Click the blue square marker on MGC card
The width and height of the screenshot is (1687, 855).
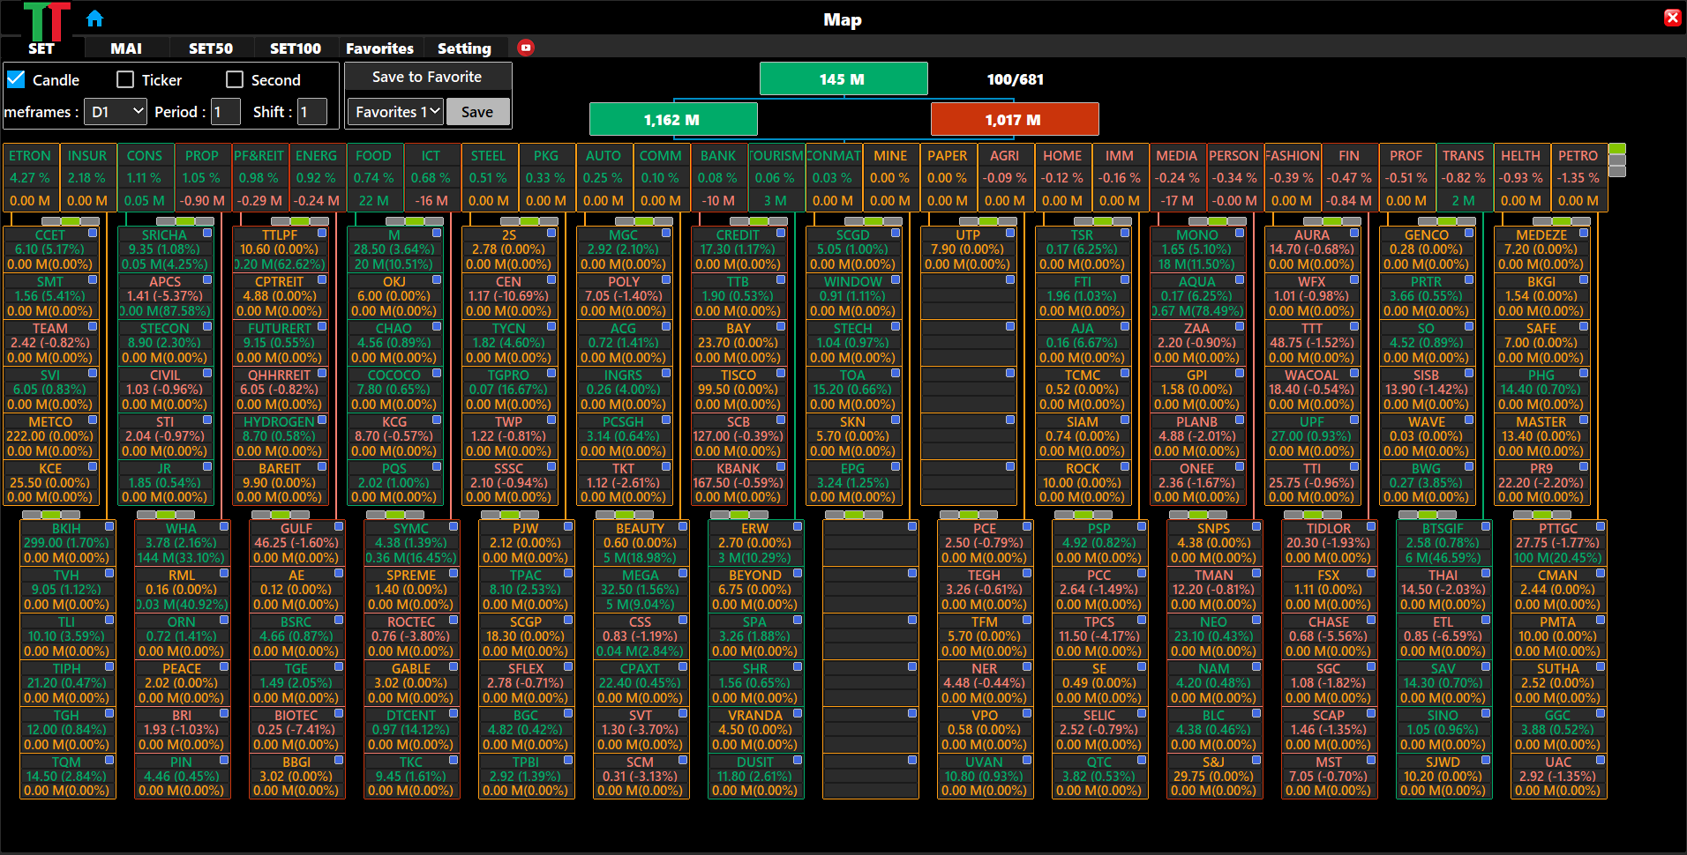666,234
